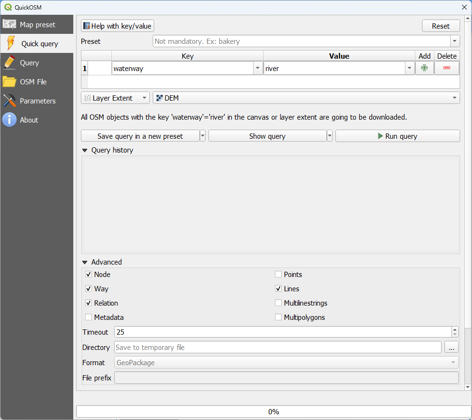This screenshot has width=472, height=420.
Task: Click the File prefix input field
Action: [x=285, y=378]
